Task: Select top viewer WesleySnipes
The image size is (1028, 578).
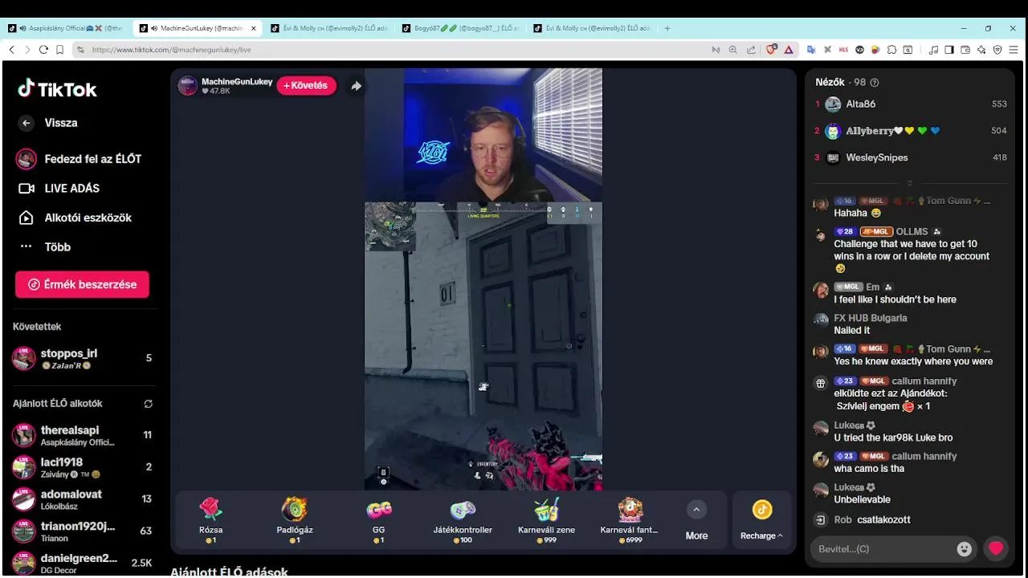Action: point(911,157)
